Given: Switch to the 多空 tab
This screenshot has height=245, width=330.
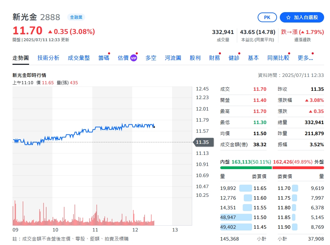Looking at the screenshot, I should (x=151, y=58).
